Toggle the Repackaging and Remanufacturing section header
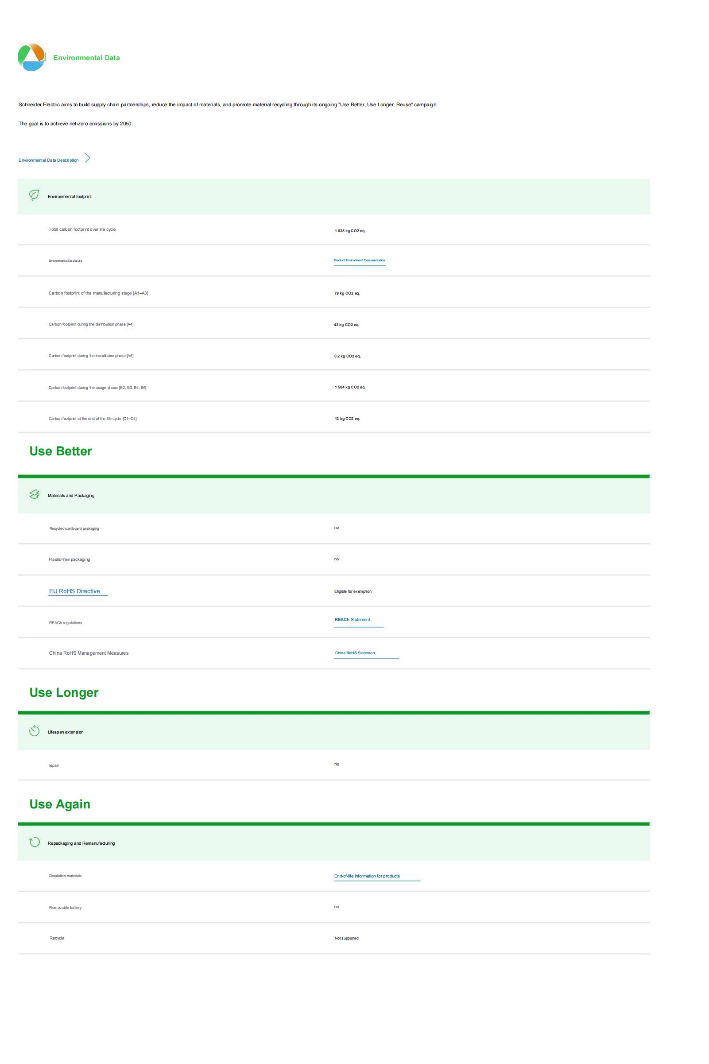Screen dimensions: 709x1064 [333, 843]
